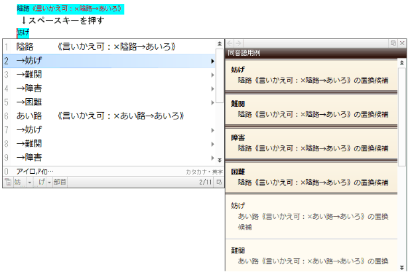Click the bottom arrow of the 同音語用例 scrollbar
This screenshot has width=410, height=276.
(402, 267)
